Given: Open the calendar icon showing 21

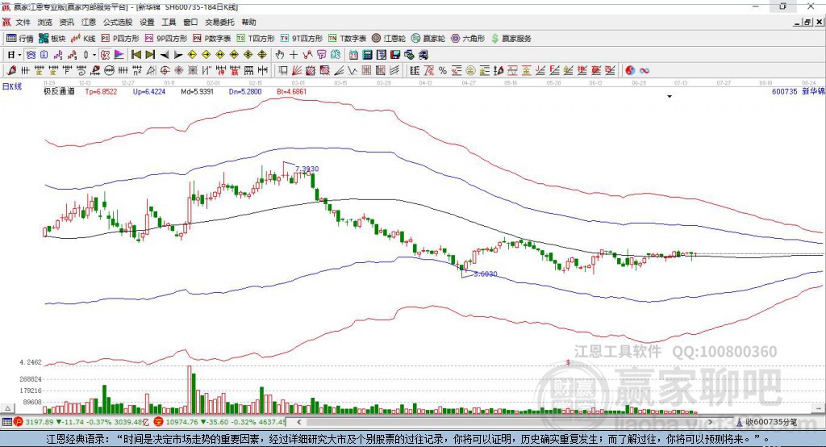Looking at the screenshot, I should pyautogui.click(x=353, y=55).
